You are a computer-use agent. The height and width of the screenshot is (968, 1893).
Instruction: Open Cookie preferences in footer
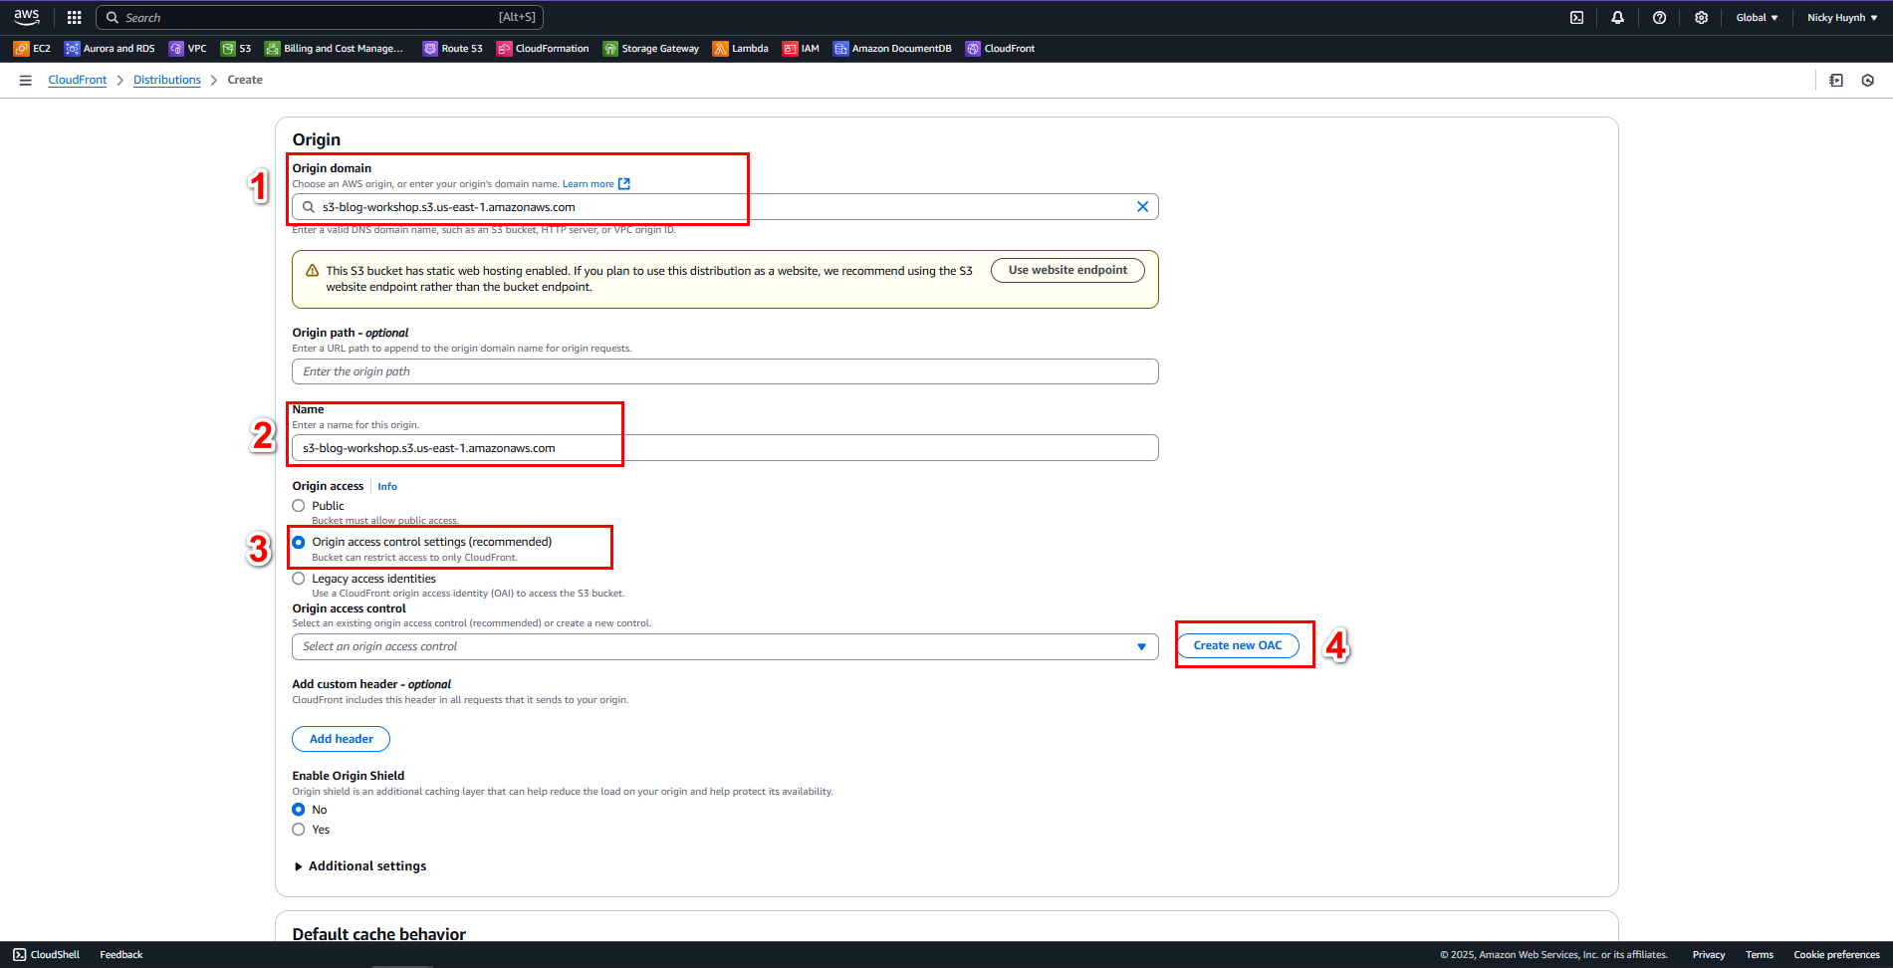pos(1836,954)
